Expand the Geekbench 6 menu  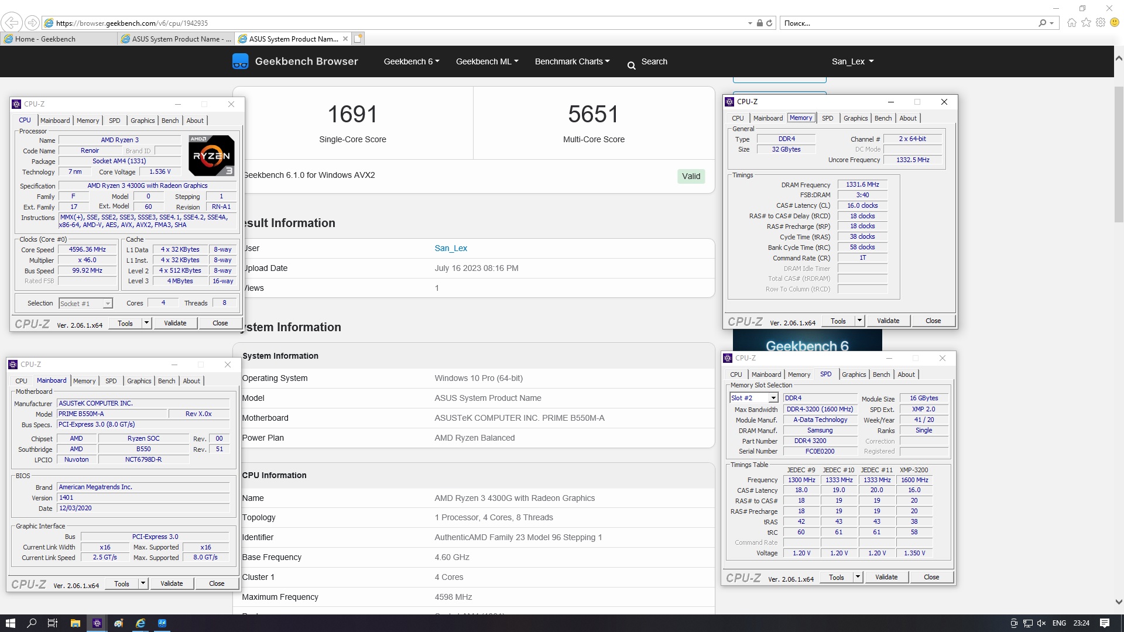(x=412, y=61)
